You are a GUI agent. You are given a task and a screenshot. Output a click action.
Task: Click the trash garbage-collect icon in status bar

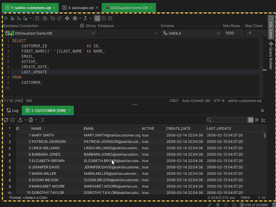point(274,205)
